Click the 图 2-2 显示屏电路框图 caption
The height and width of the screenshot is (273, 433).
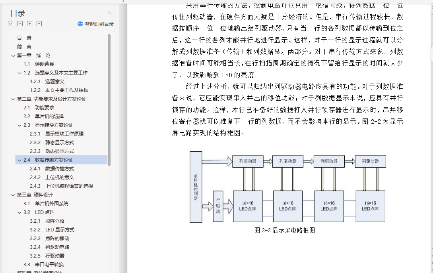click(x=285, y=230)
